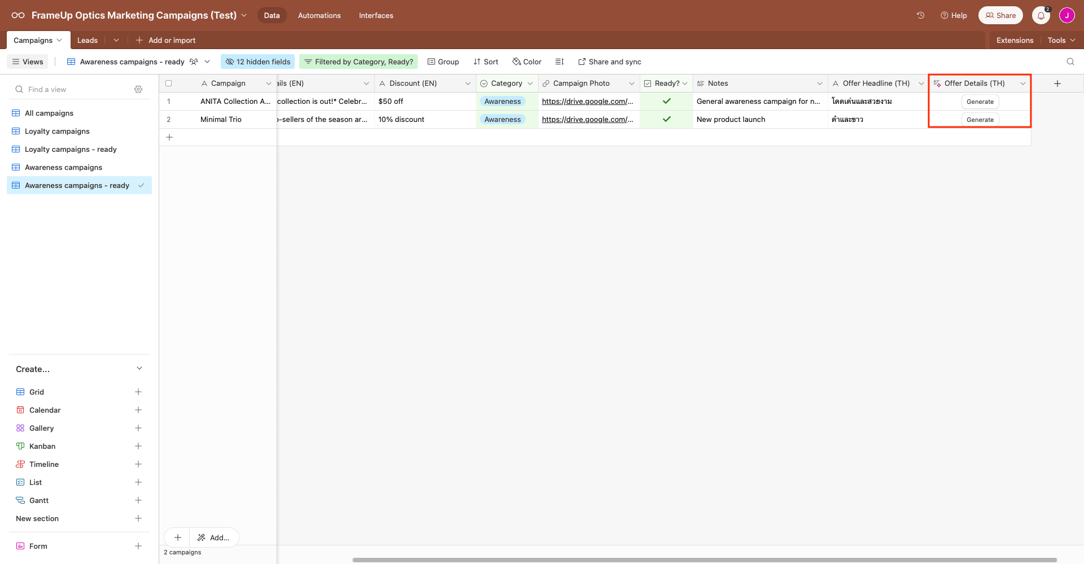This screenshot has width=1084, height=564.
Task: Switch to the Automations tab
Action: [x=319, y=15]
